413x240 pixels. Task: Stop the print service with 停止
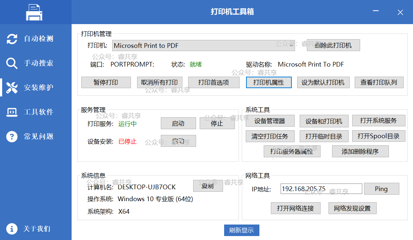click(217, 123)
